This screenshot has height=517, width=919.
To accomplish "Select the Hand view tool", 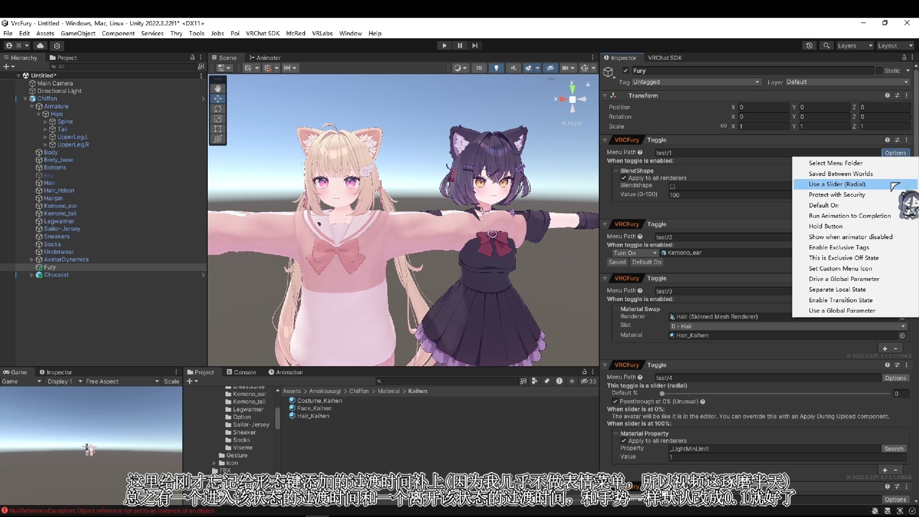I will (x=218, y=89).
